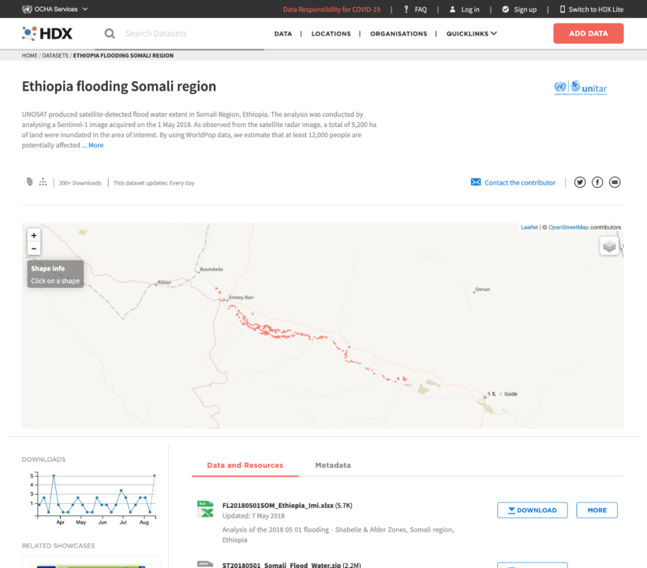
Task: Click the Add Data button
Action: [588, 33]
